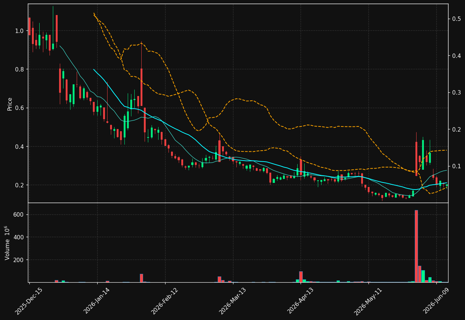Click the Volume 10^6 axis title
Image resolution: width=465 pixels, height=320 pixels.
[7, 243]
